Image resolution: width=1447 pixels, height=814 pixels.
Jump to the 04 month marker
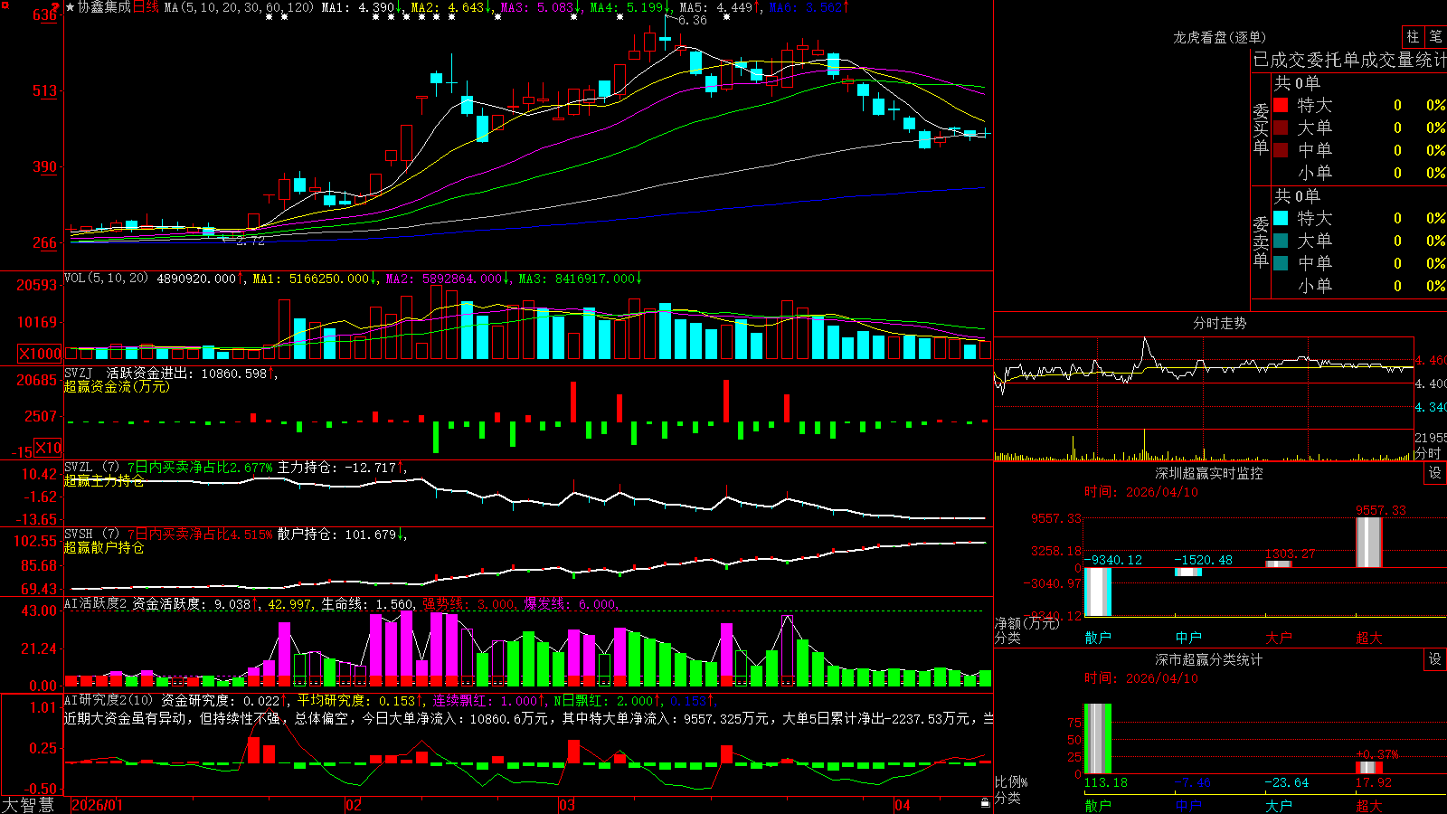click(902, 805)
